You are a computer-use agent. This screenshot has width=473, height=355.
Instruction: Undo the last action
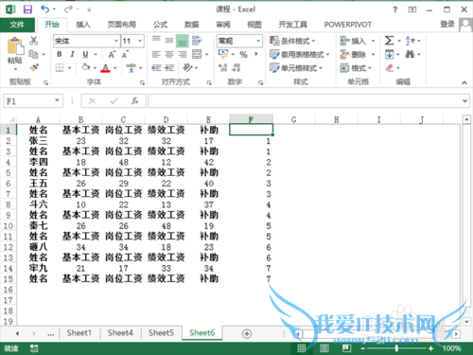(x=44, y=9)
